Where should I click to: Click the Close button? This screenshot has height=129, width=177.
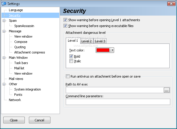(14, 120)
